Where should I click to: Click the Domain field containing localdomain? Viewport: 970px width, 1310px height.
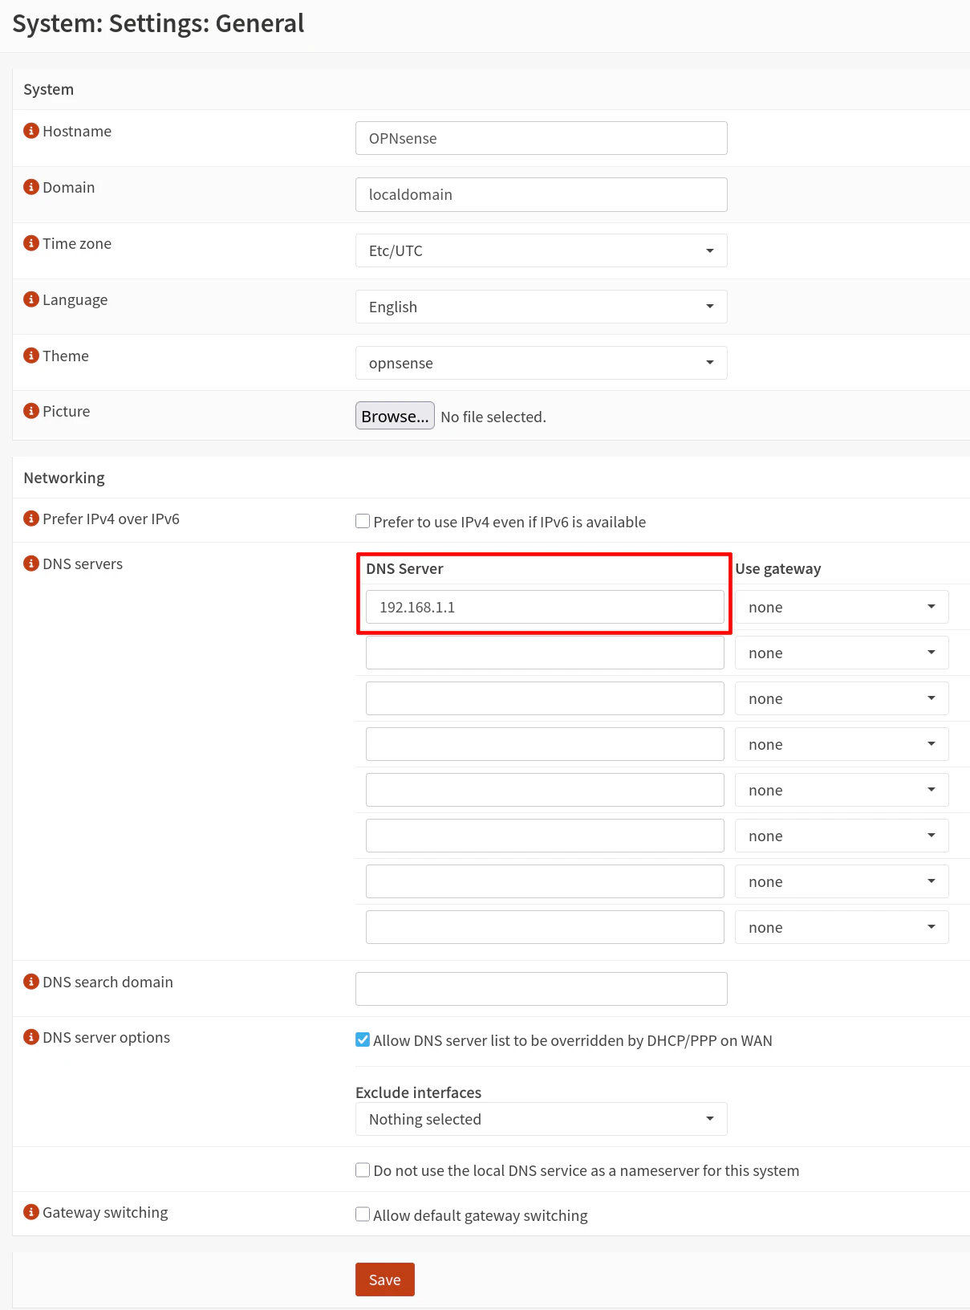pos(542,194)
